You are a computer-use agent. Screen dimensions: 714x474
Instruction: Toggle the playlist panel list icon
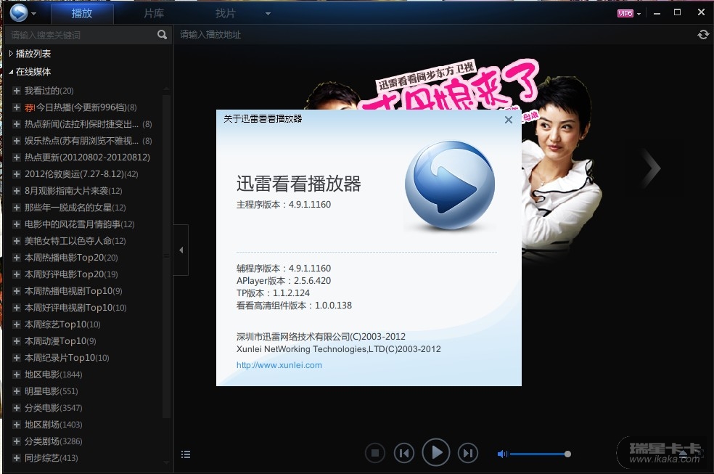click(186, 454)
